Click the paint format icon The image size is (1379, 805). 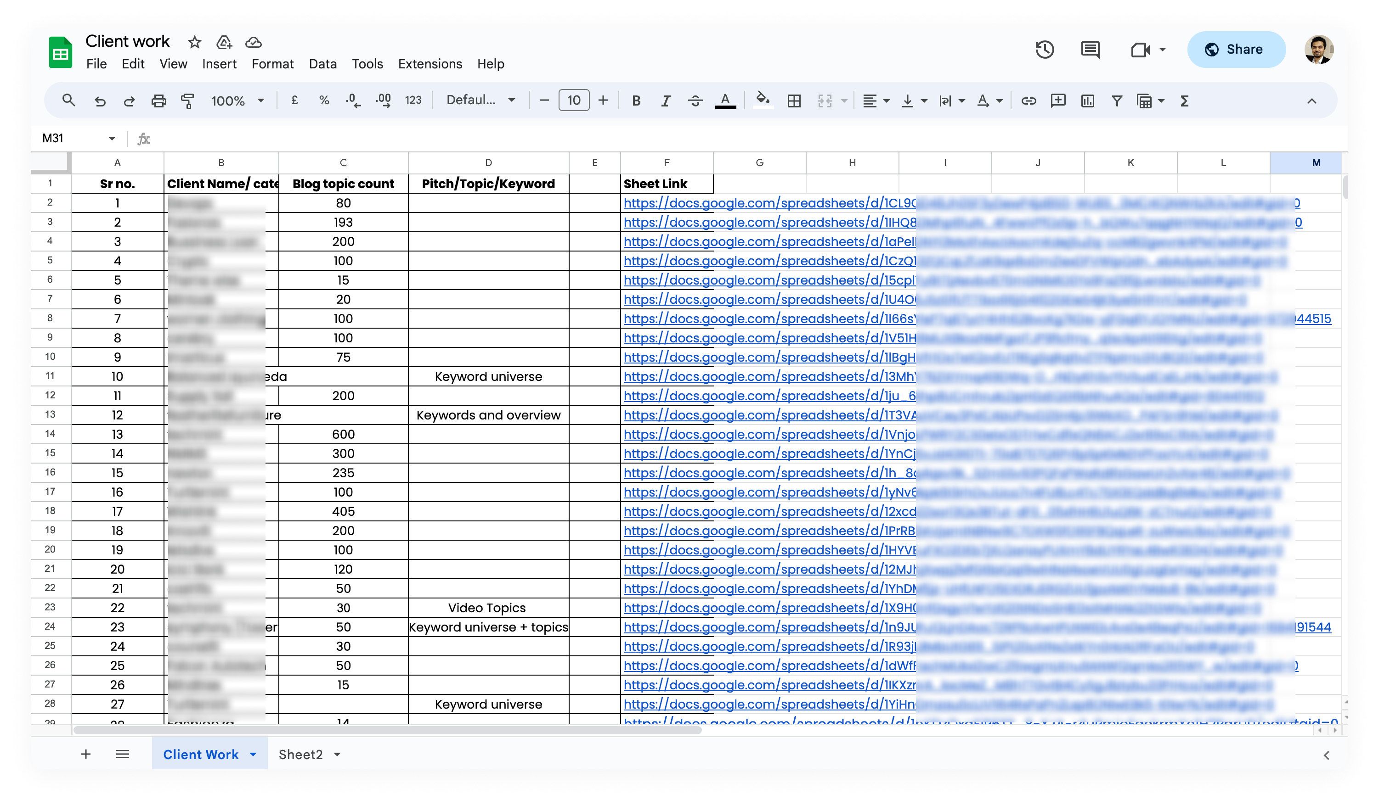pos(188,101)
